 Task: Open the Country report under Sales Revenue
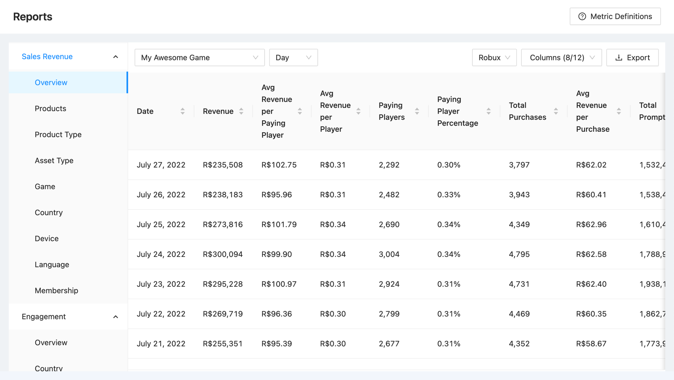49,212
